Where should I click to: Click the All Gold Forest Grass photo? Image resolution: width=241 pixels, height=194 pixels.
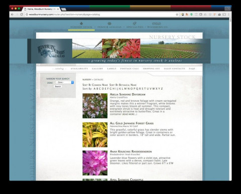[x=95, y=135]
